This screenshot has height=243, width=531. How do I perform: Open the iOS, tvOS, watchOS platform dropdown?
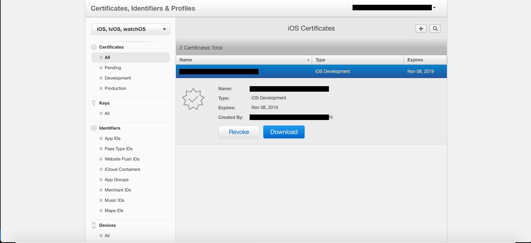(x=131, y=29)
